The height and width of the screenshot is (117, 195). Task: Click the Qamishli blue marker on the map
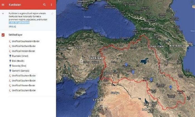point(133,72)
